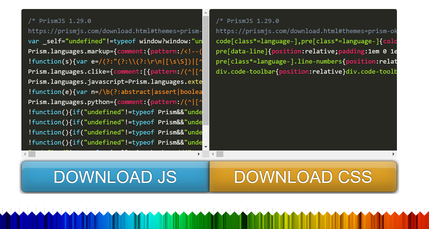Click the JS pane vertical scrollbar thumb

[206, 70]
